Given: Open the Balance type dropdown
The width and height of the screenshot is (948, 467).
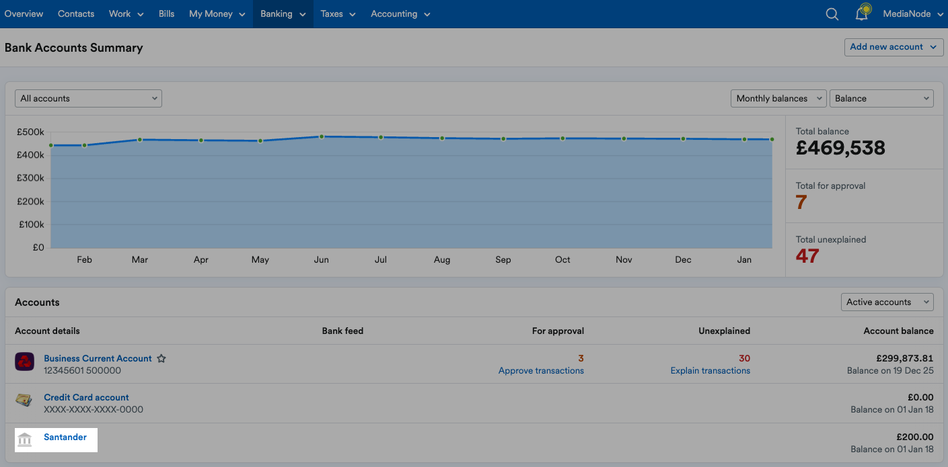Looking at the screenshot, I should 881,98.
